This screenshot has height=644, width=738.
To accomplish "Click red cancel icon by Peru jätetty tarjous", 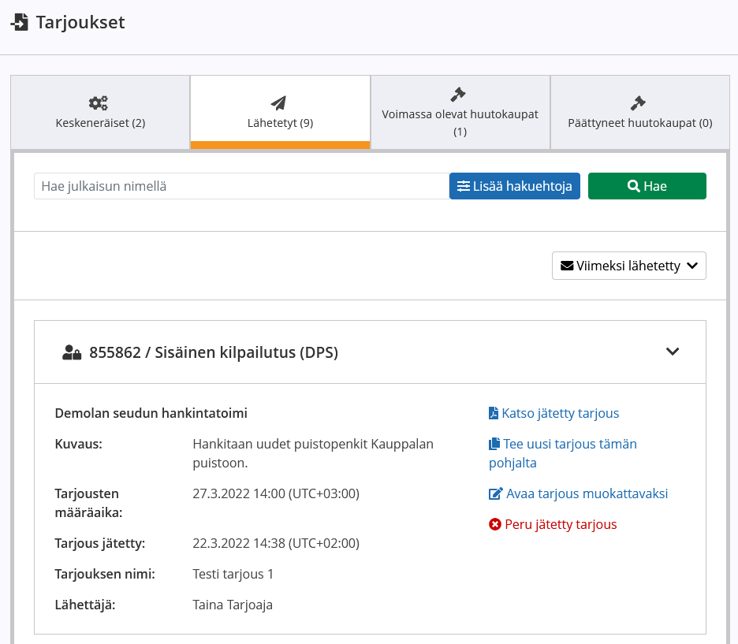I will [x=495, y=524].
